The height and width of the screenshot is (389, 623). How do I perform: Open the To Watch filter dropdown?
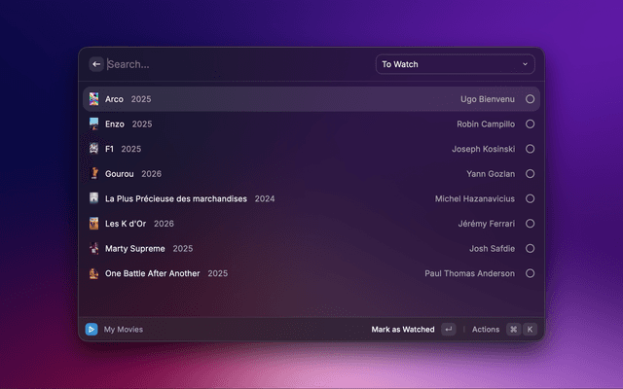(454, 64)
